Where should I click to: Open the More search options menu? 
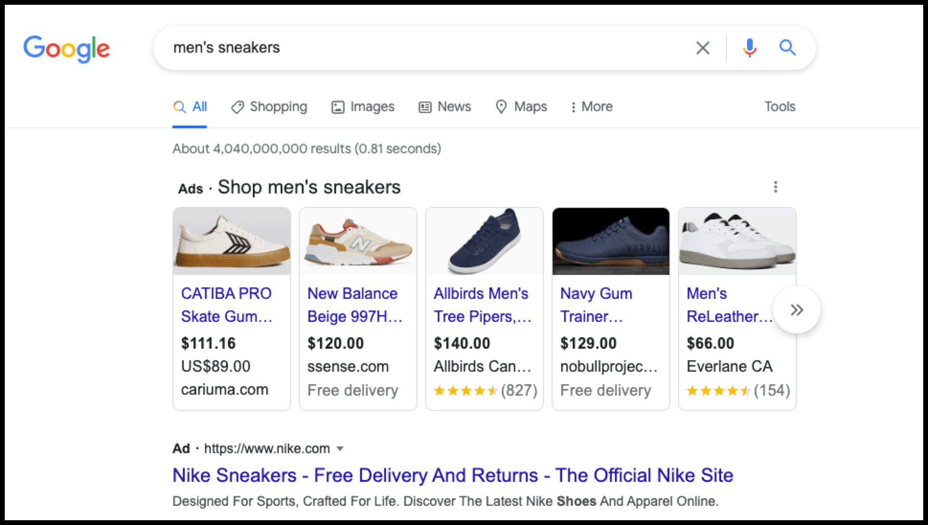click(x=592, y=106)
